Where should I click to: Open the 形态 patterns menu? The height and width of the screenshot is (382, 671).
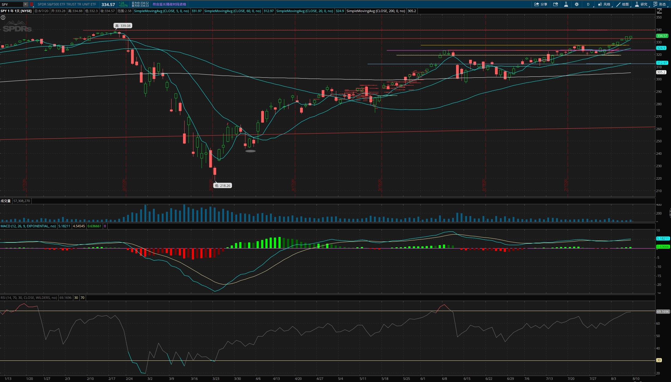[x=660, y=4]
